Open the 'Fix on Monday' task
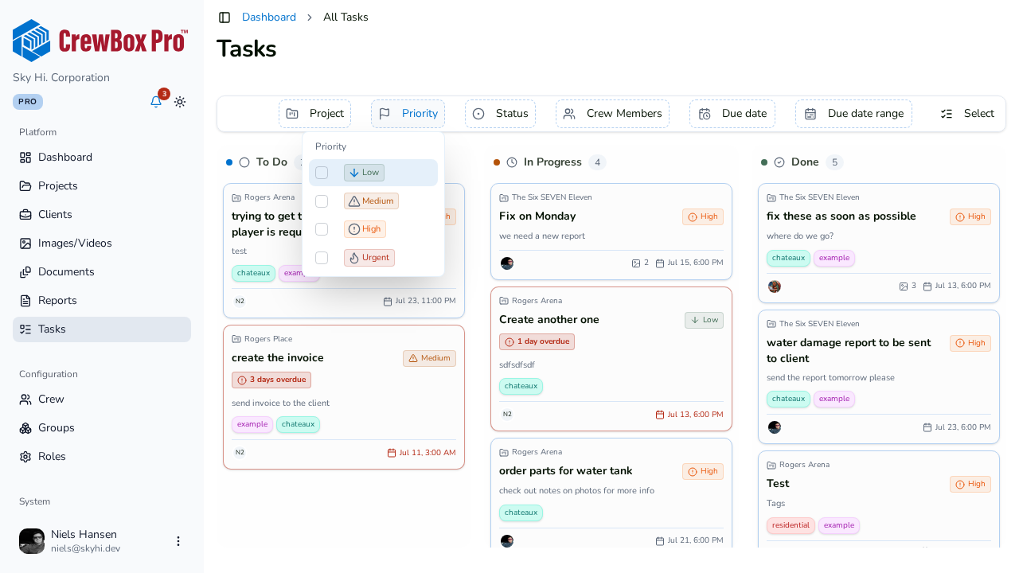The height and width of the screenshot is (573, 1019). (537, 216)
